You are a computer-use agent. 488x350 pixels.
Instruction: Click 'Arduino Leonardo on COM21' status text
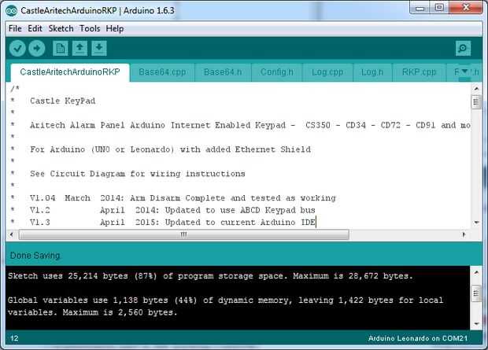click(x=418, y=338)
